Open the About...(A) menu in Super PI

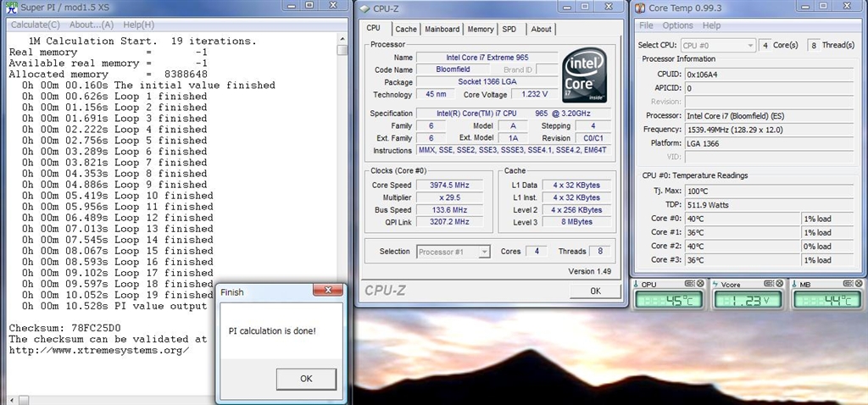coord(92,25)
